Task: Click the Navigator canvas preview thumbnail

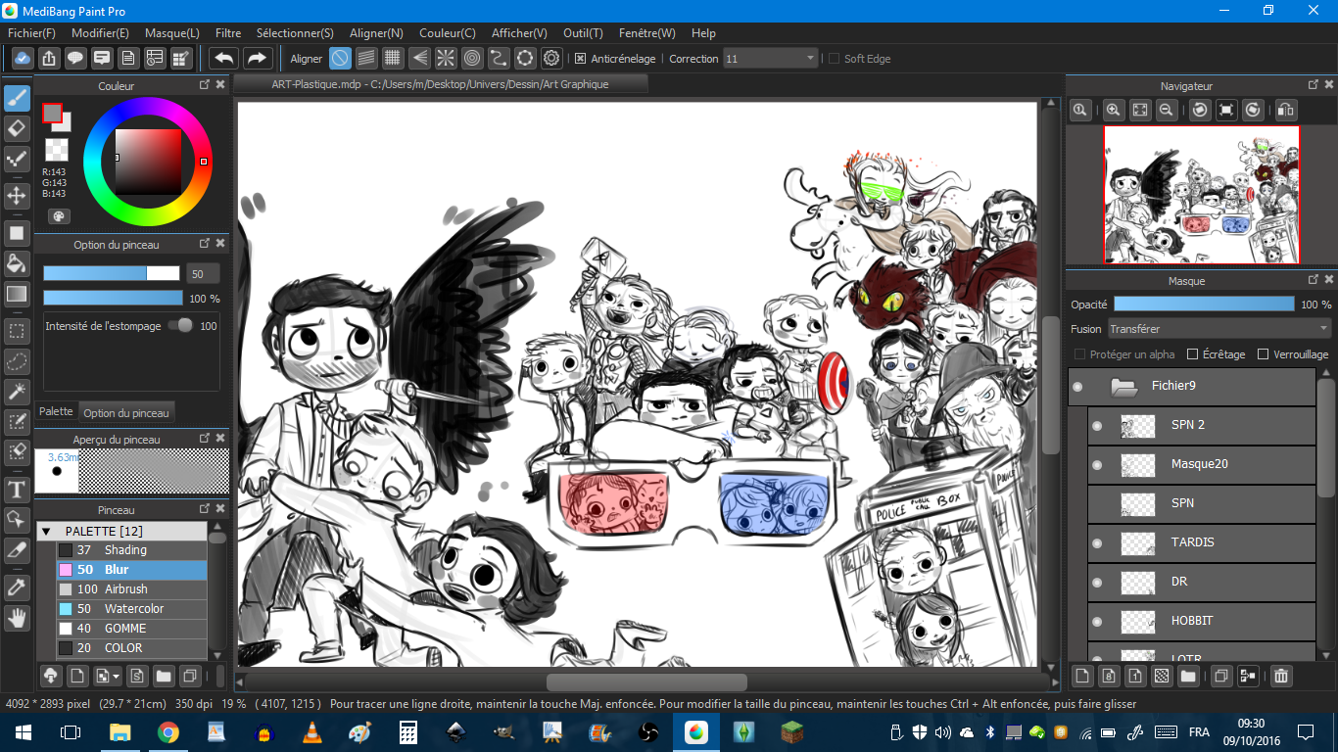Action: pyautogui.click(x=1201, y=195)
